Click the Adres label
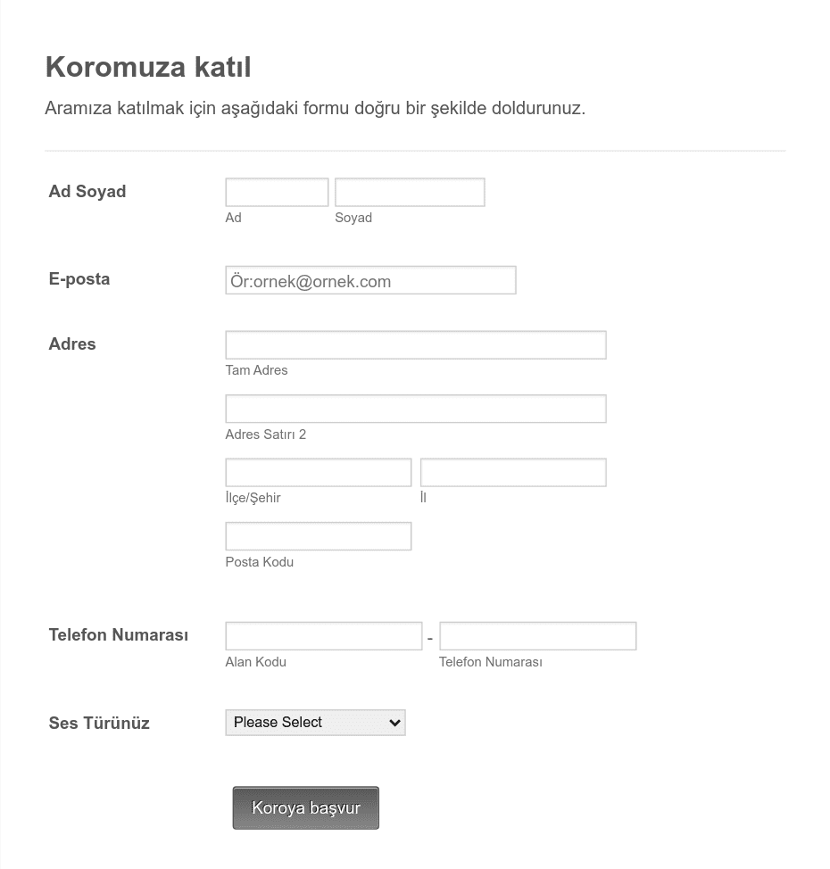The height and width of the screenshot is (869, 830). [x=72, y=343]
